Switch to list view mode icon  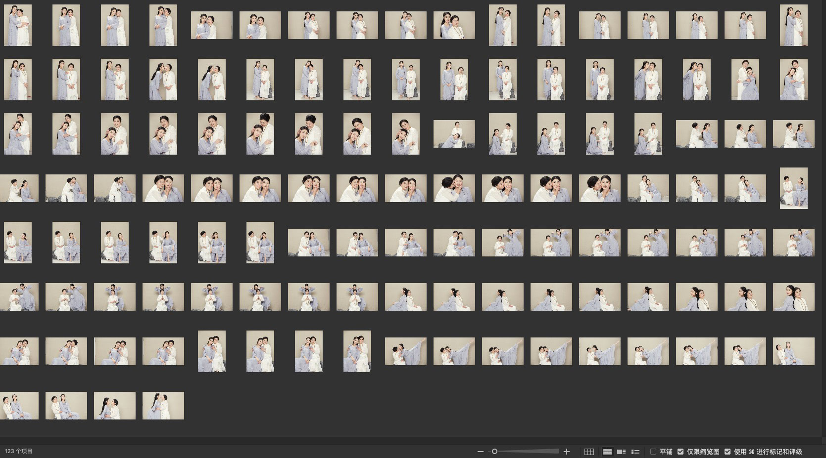click(635, 452)
